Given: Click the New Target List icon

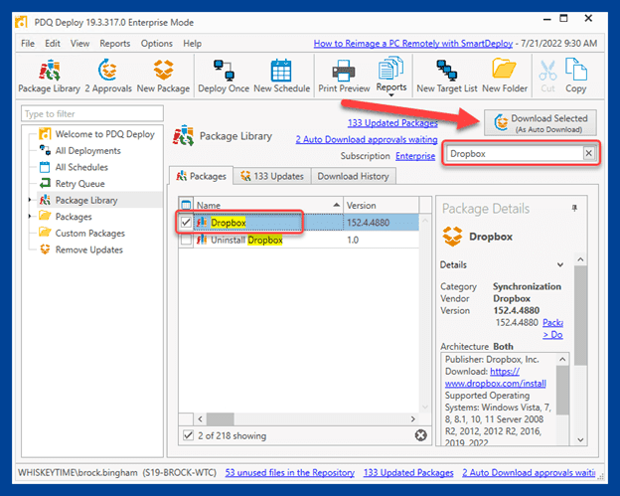Looking at the screenshot, I should pyautogui.click(x=447, y=77).
